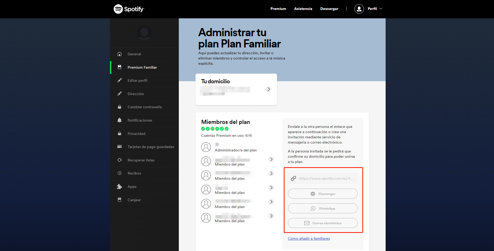The width and height of the screenshot is (494, 251).
Task: Open the Spotify logo home link
Action: tap(129, 9)
